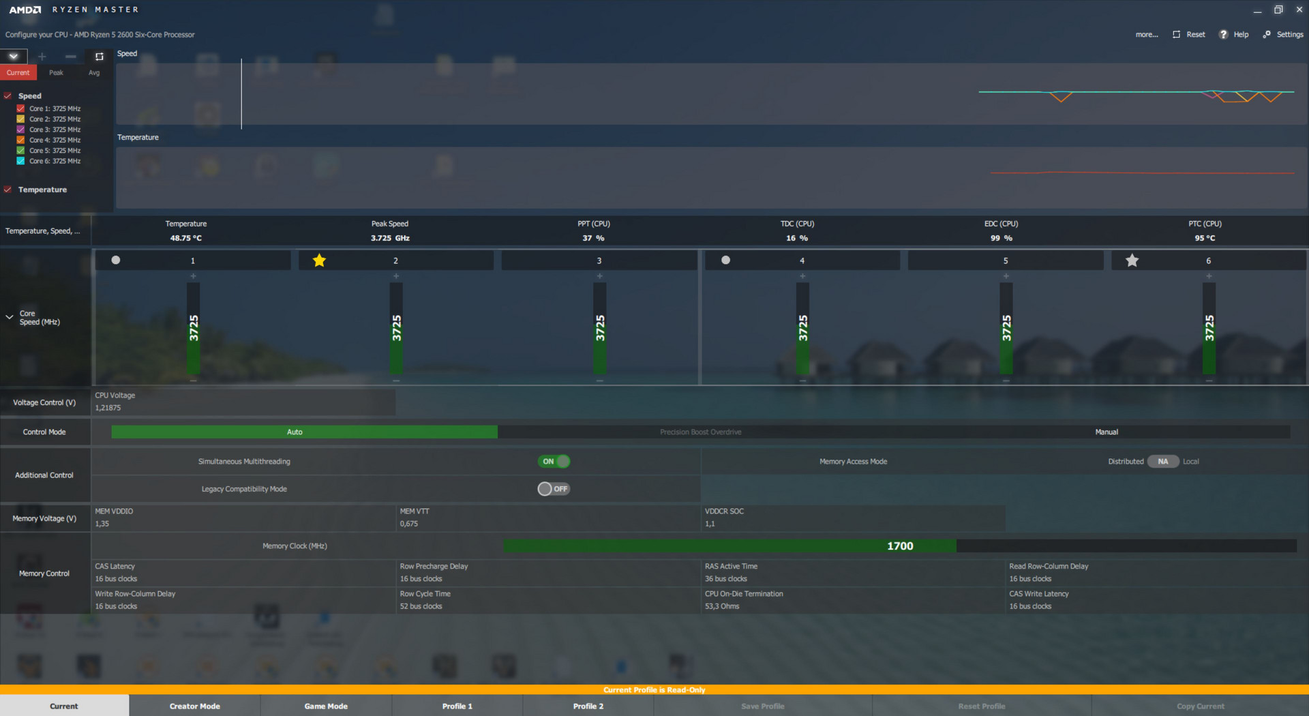Screen dimensions: 1309x716
Task: Toggle Memory Access Mode NA switch
Action: pos(1163,462)
